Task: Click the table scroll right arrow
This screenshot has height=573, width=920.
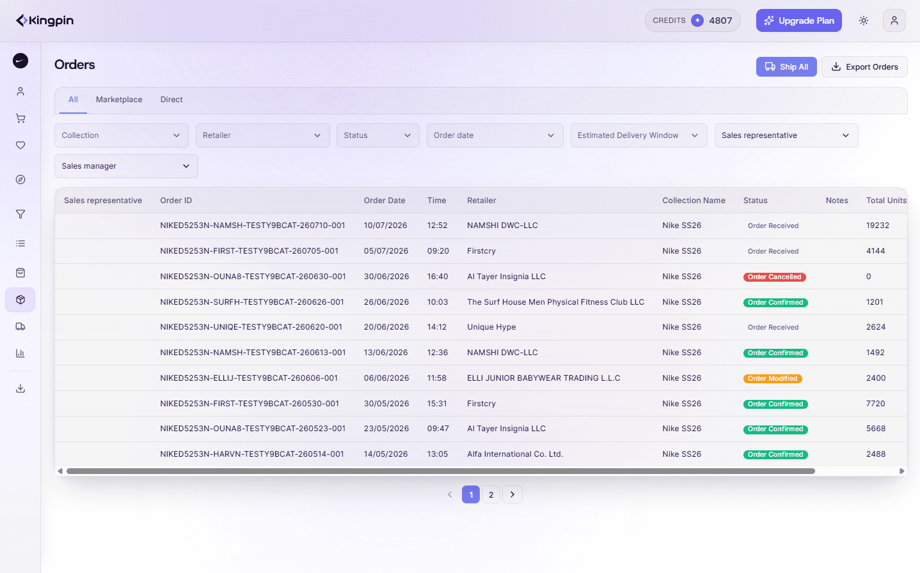Action: pos(902,471)
